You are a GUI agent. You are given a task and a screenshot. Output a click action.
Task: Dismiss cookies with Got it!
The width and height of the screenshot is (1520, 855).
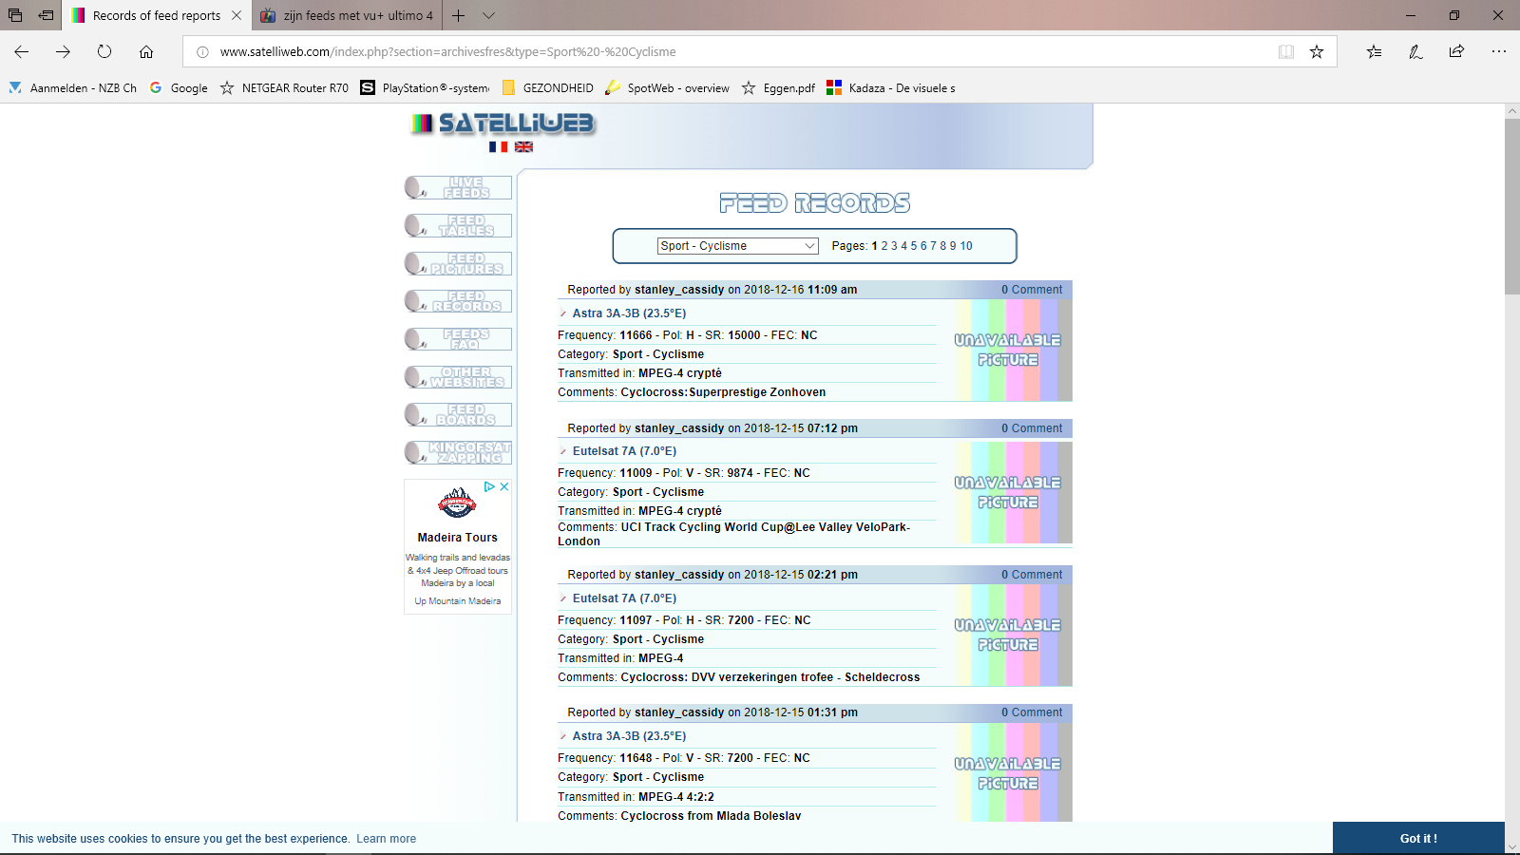coord(1418,838)
